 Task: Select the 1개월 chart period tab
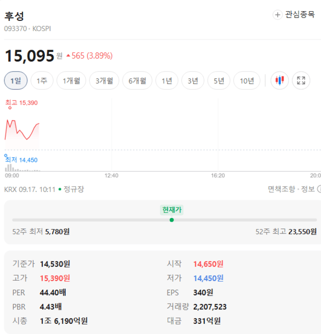(x=71, y=81)
